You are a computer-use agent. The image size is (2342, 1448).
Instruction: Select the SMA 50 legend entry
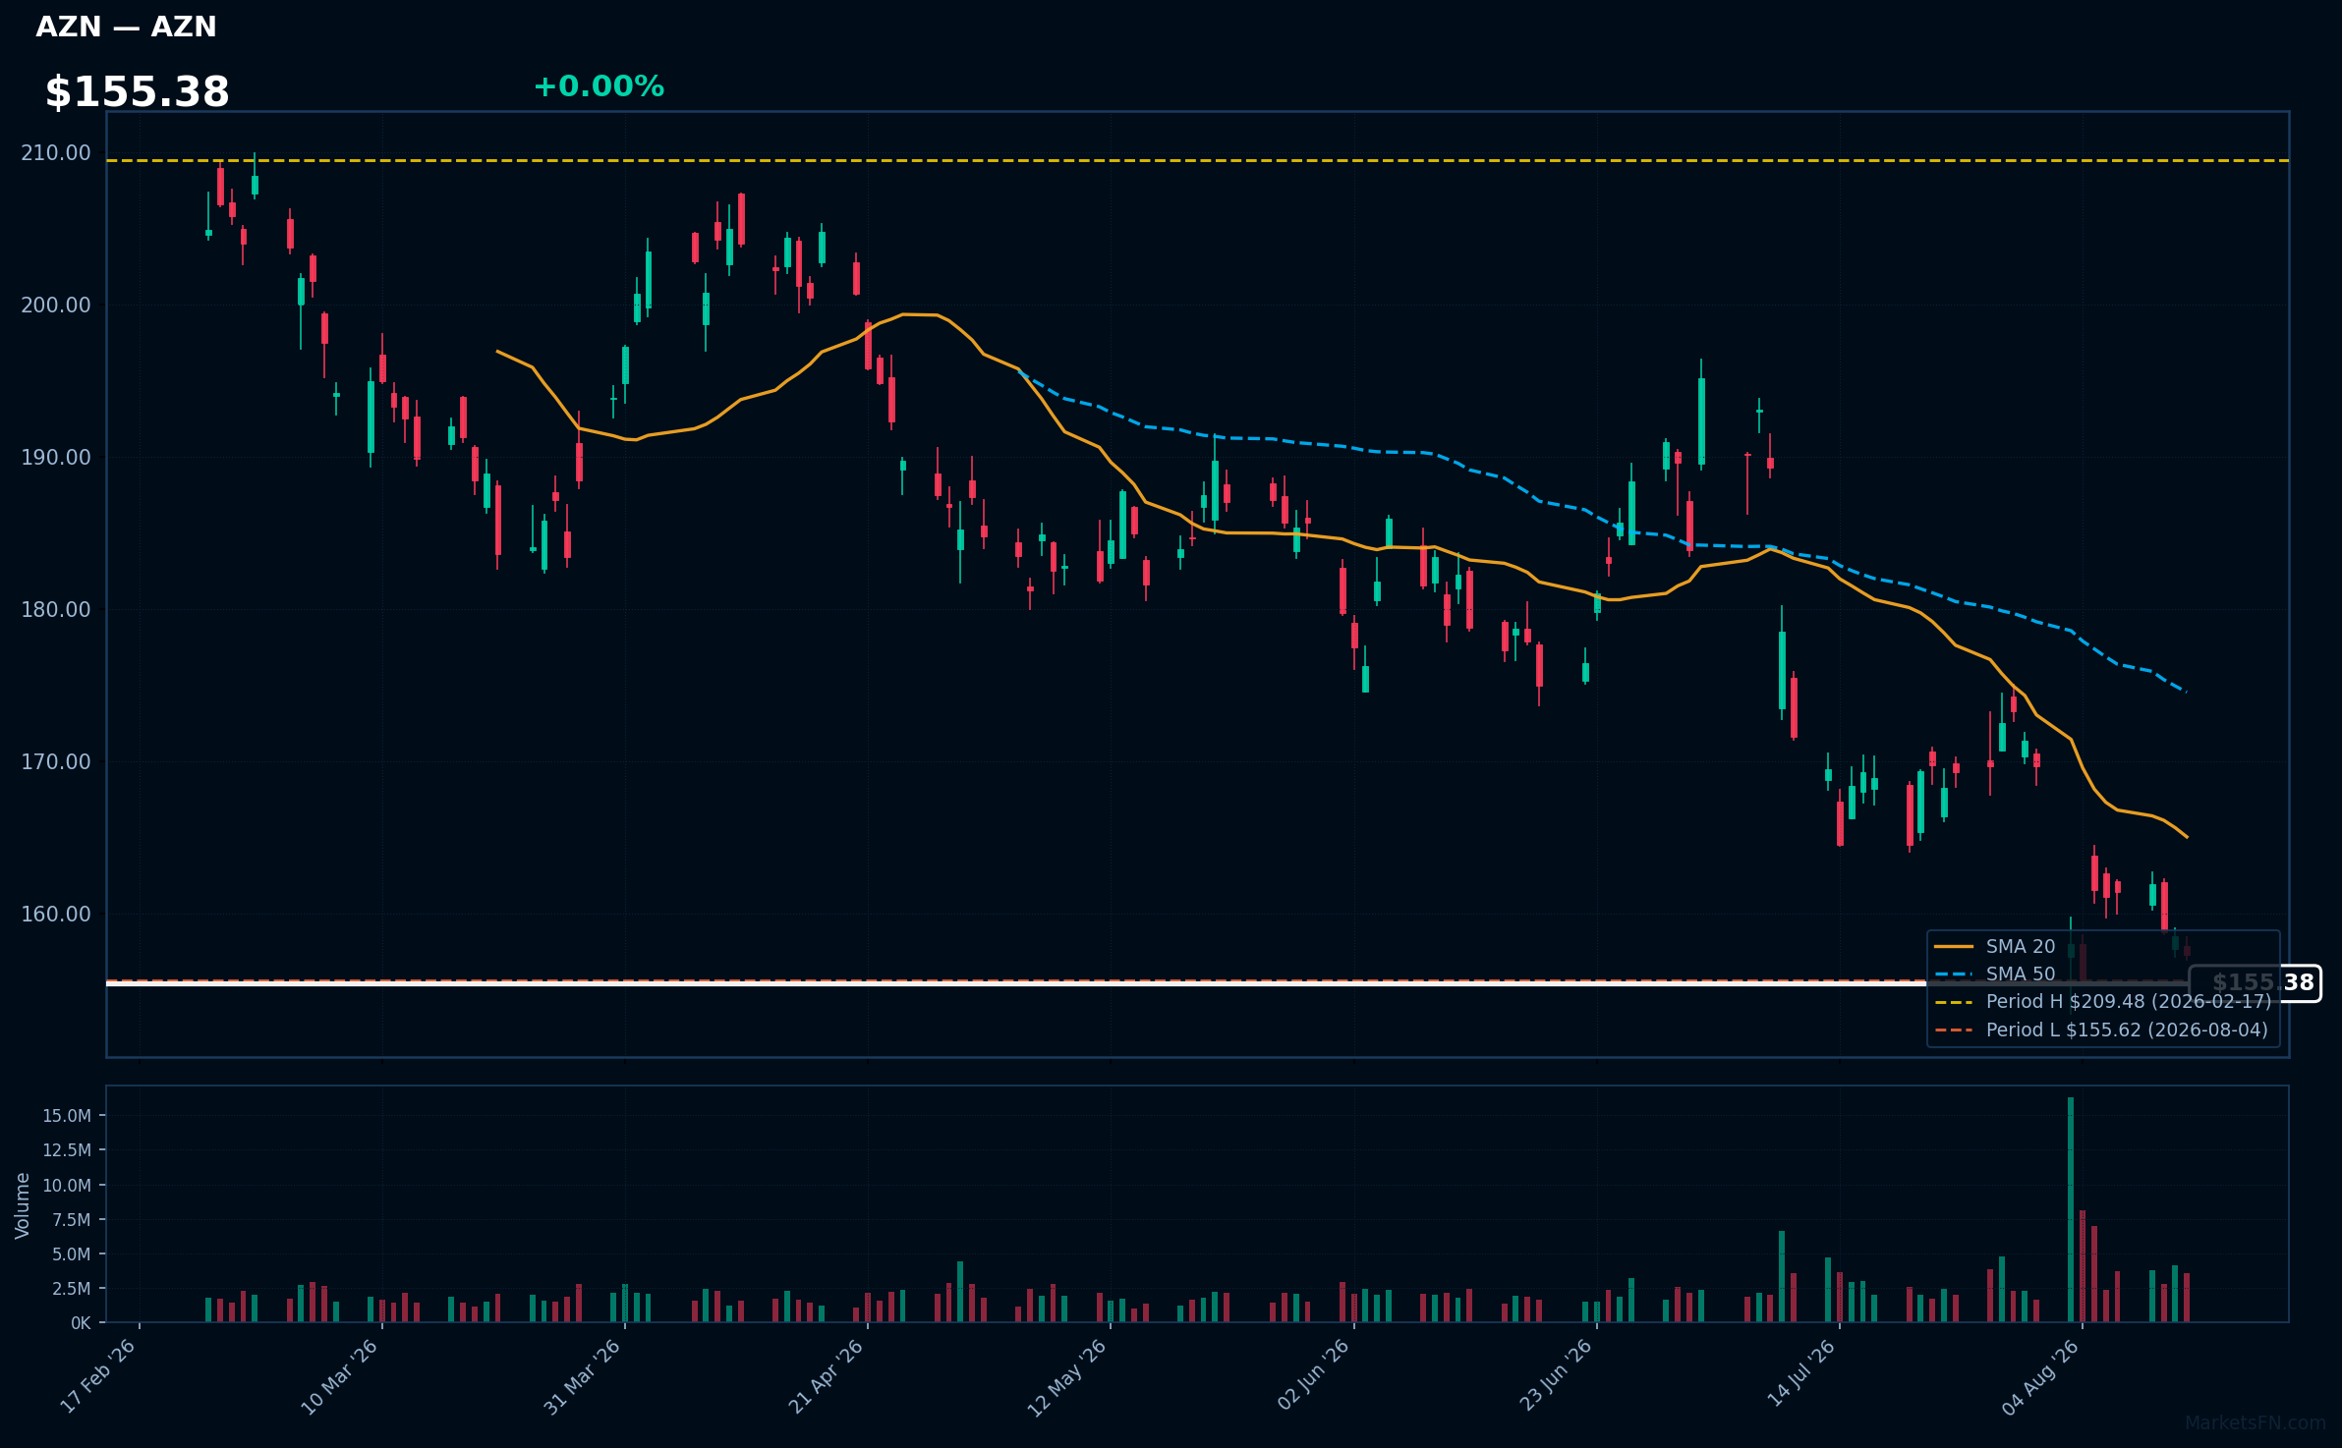pos(1995,974)
